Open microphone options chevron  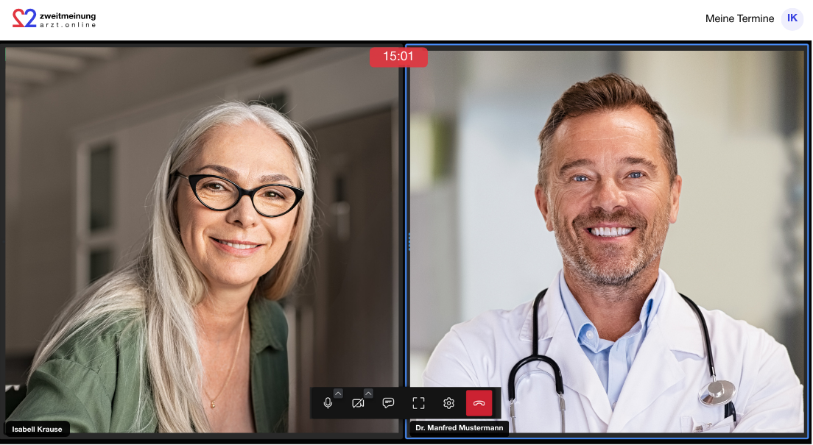coord(338,394)
